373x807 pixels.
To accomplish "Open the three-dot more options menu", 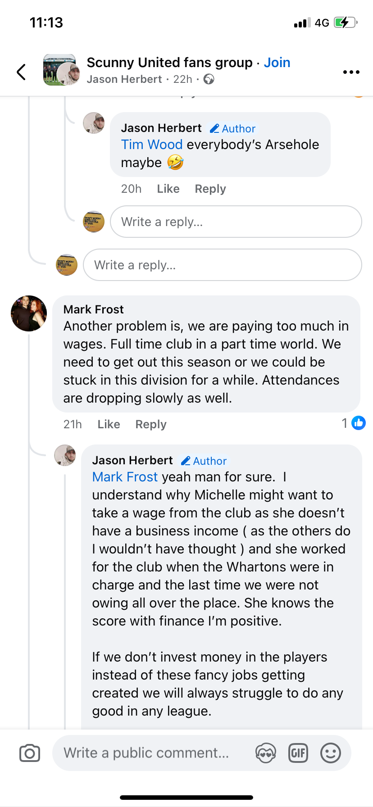I will pyautogui.click(x=351, y=72).
